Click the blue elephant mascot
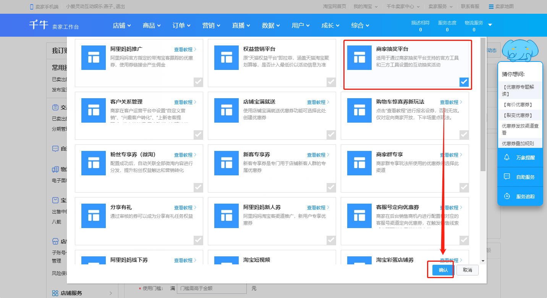The width and height of the screenshot is (547, 298). coord(520,50)
